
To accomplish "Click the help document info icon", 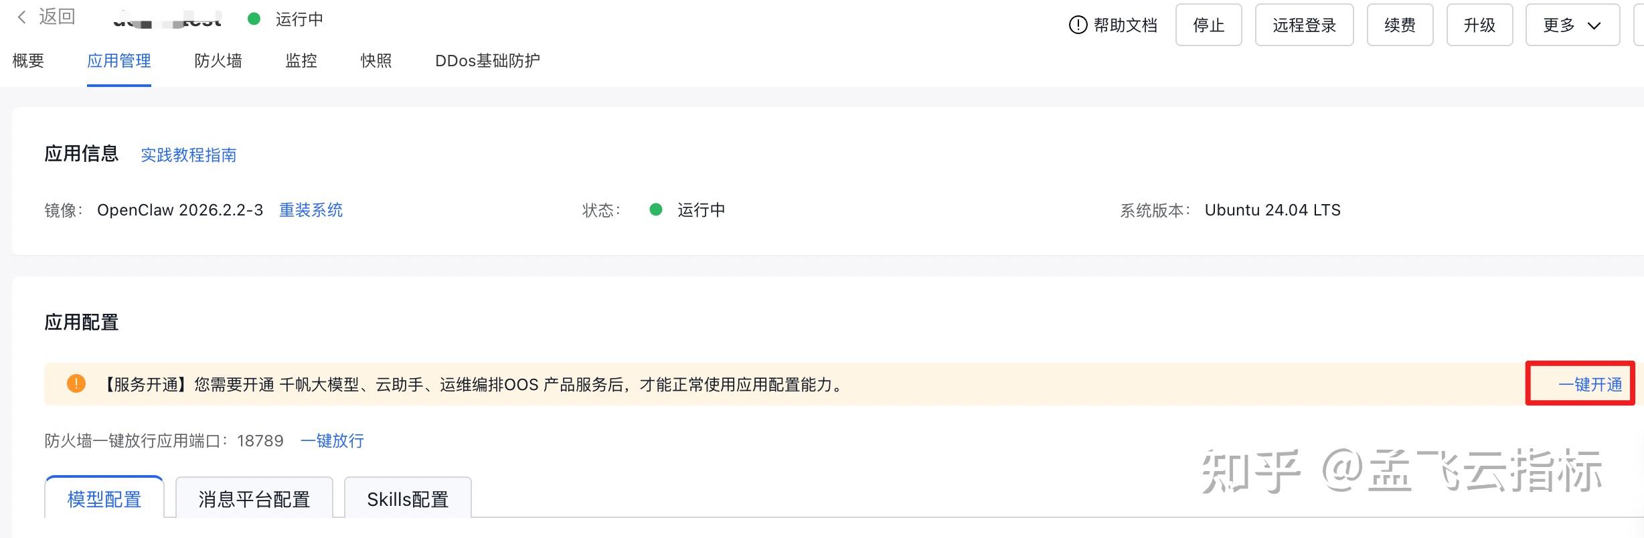I will (1078, 25).
